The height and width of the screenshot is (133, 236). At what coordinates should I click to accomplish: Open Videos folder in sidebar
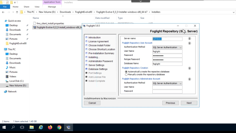(x=13, y=76)
